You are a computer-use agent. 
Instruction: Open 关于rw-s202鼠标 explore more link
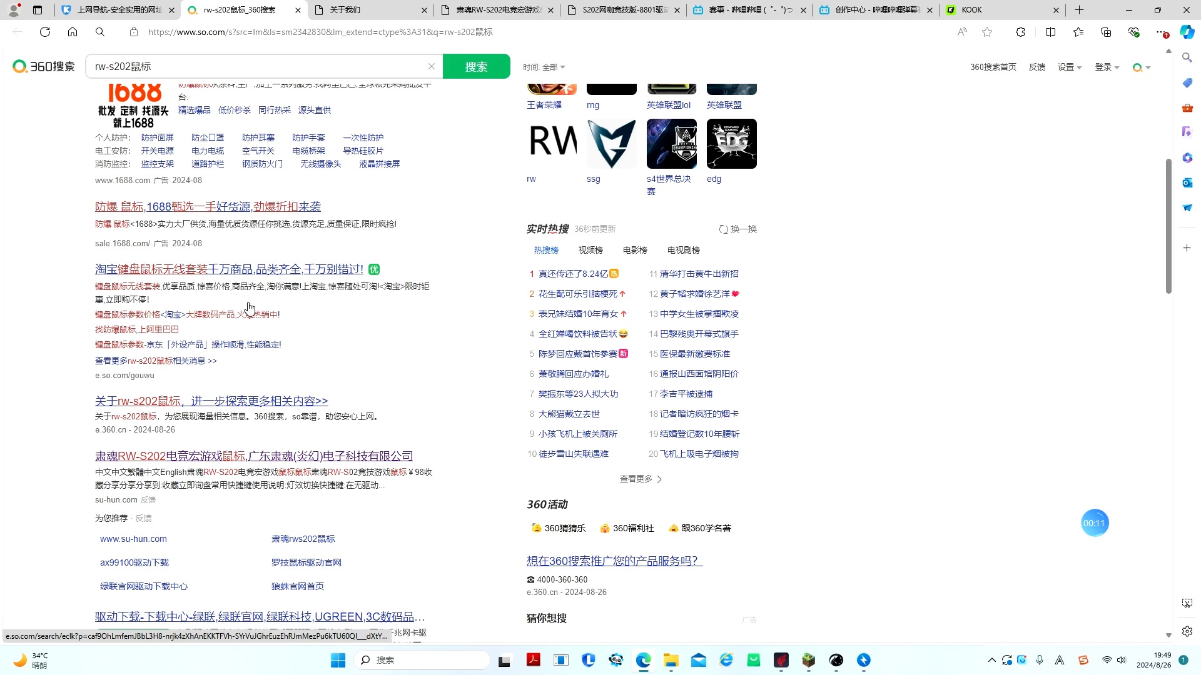click(211, 401)
